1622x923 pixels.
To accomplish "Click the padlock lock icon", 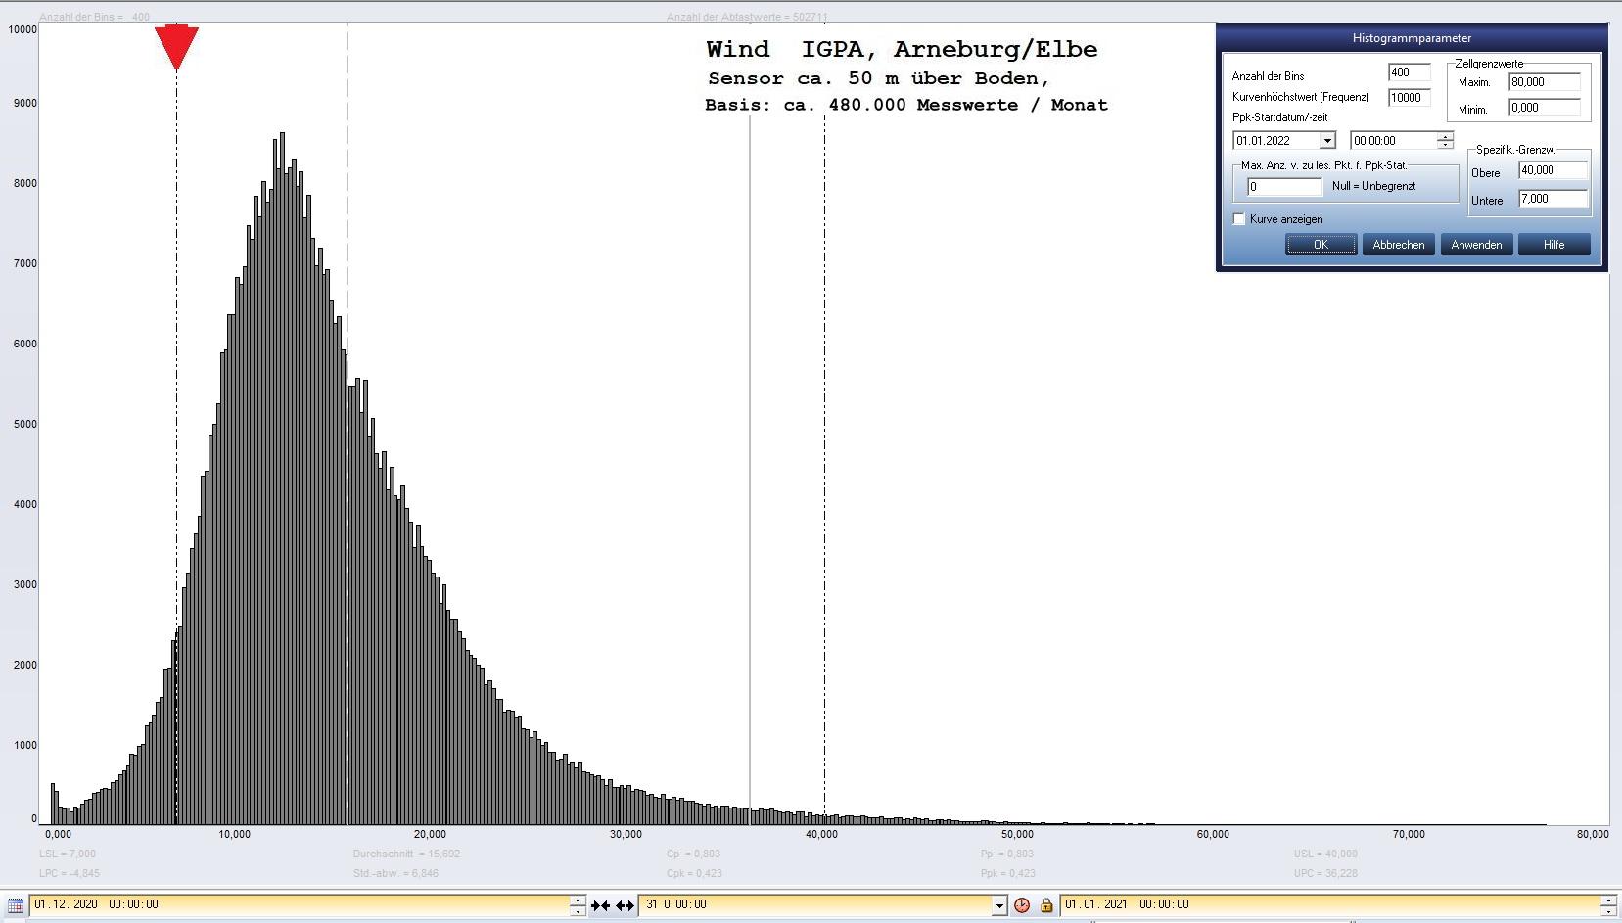I will 1046,905.
